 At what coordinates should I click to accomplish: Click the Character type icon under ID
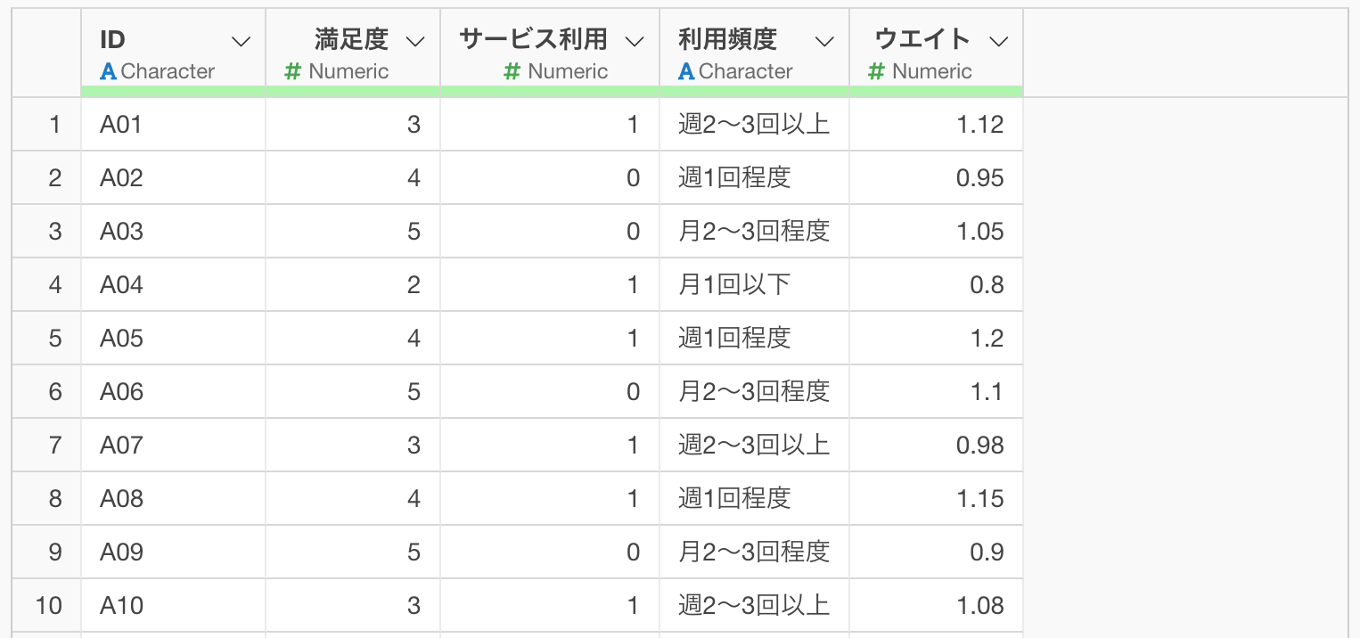[x=110, y=72]
